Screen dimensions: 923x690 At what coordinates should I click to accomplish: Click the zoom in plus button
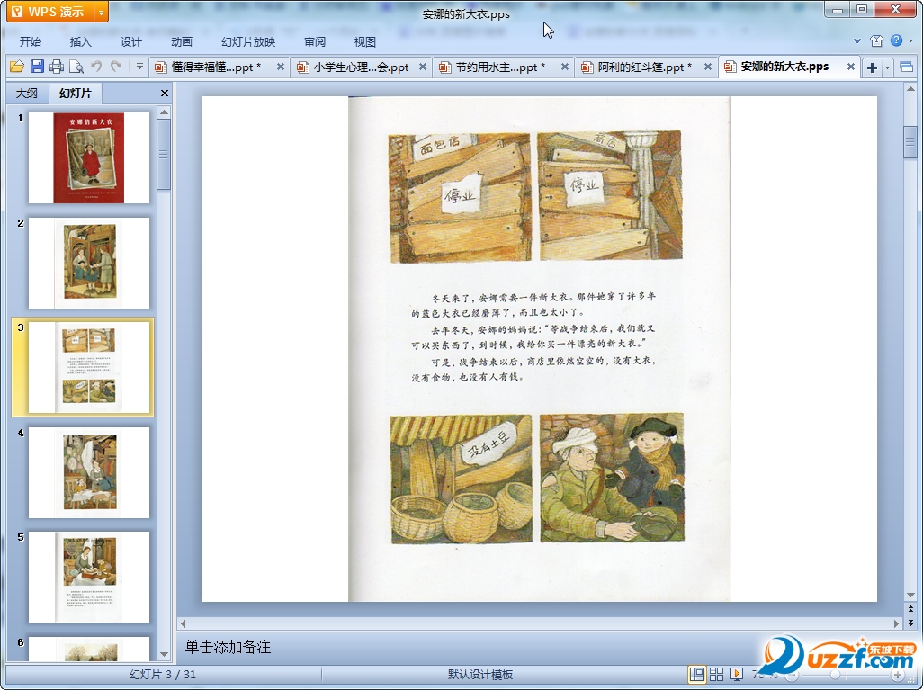pyautogui.click(x=897, y=675)
